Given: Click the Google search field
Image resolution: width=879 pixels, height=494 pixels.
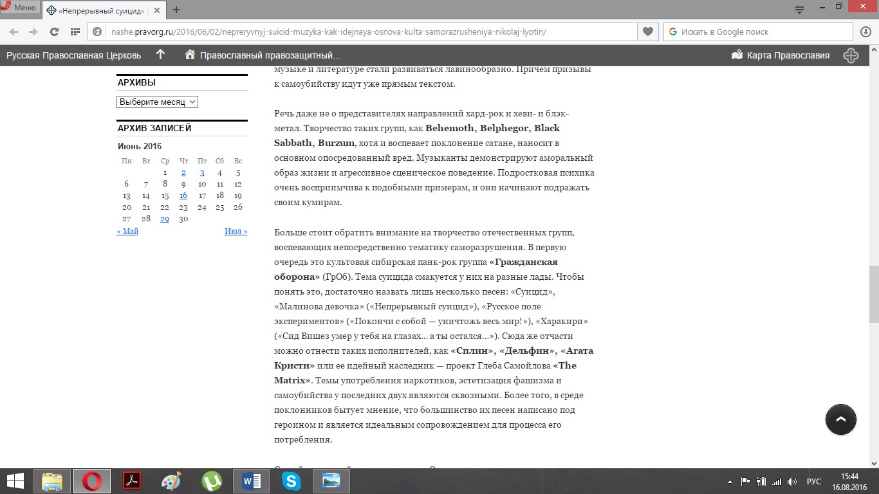Looking at the screenshot, I should click(759, 32).
